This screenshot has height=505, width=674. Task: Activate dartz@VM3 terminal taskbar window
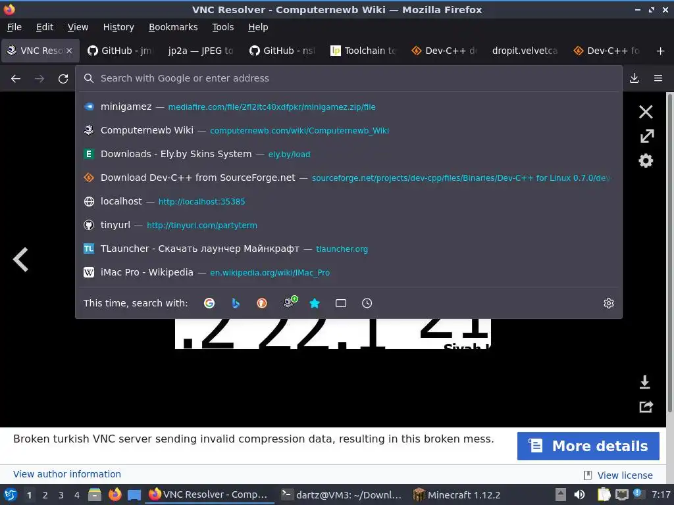point(342,494)
